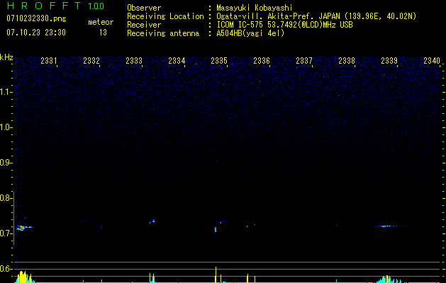Click the ICOM IC-575 53.7492 MHz receiver text
The width and height of the screenshot is (446, 283).
pyautogui.click(x=284, y=25)
